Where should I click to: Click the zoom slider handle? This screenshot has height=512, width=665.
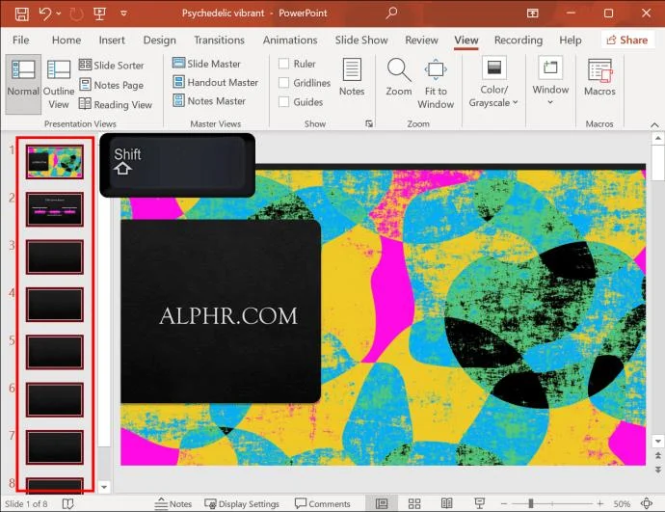click(531, 503)
